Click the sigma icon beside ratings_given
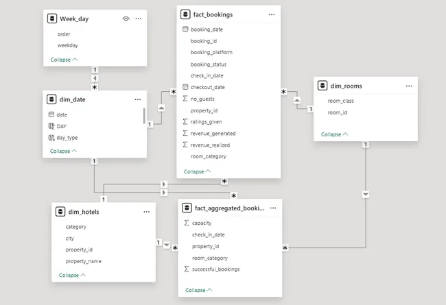The width and height of the screenshot is (446, 305). point(185,122)
